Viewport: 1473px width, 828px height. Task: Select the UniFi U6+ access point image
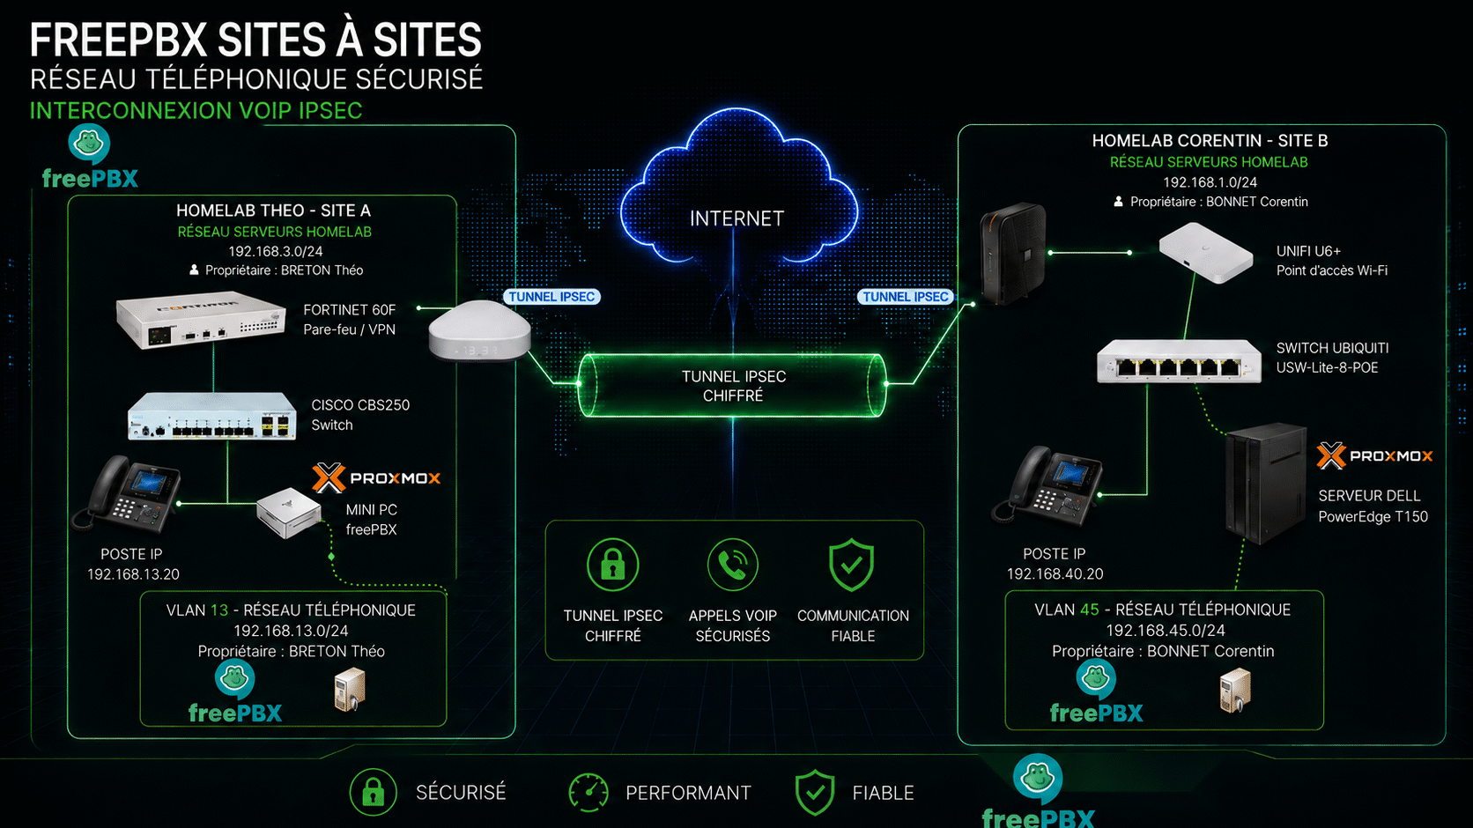[1205, 253]
